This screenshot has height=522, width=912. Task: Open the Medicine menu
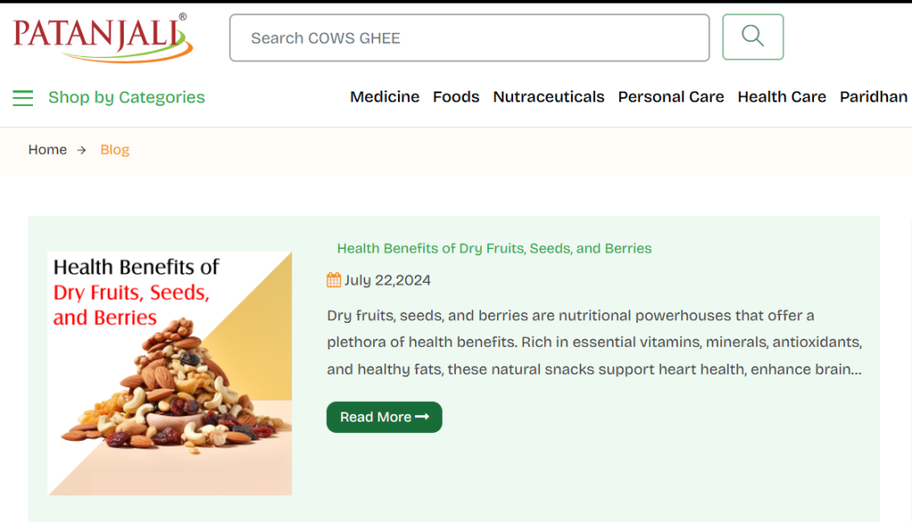coord(384,97)
